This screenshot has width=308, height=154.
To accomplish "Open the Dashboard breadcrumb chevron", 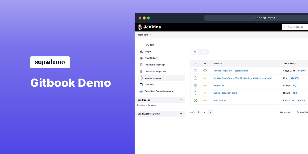I will (151, 35).
